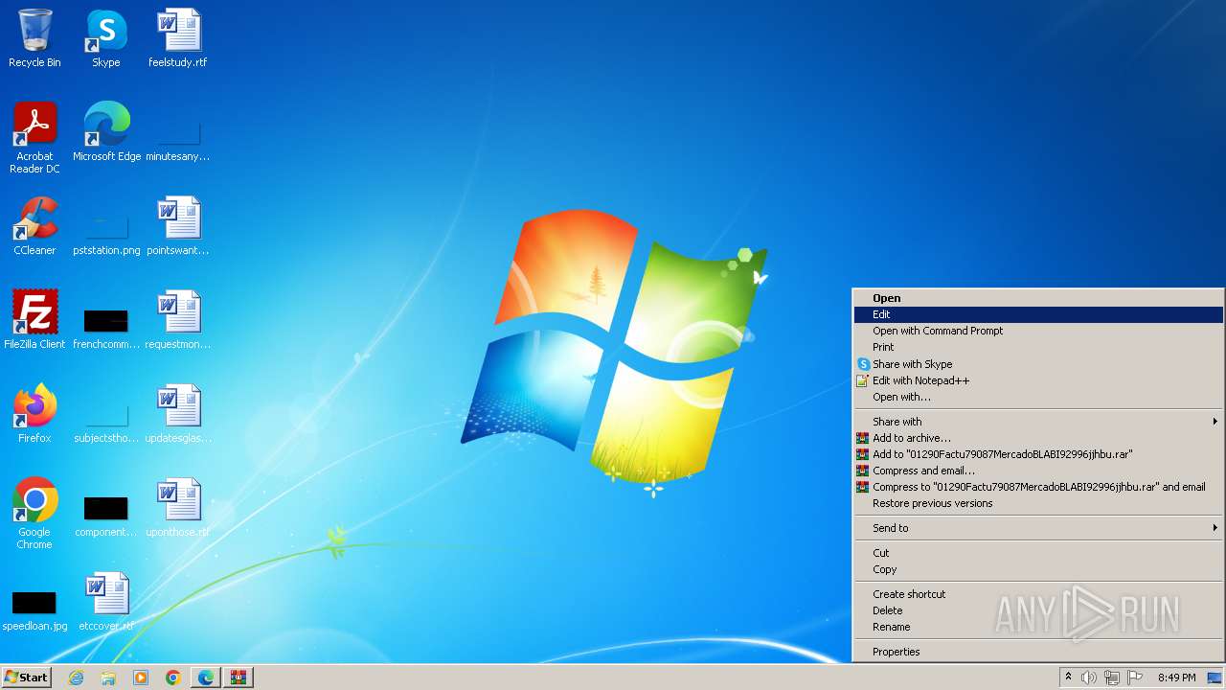The height and width of the screenshot is (690, 1226).
Task: Select the updatesglas... Word document
Action: pyautogui.click(x=178, y=414)
